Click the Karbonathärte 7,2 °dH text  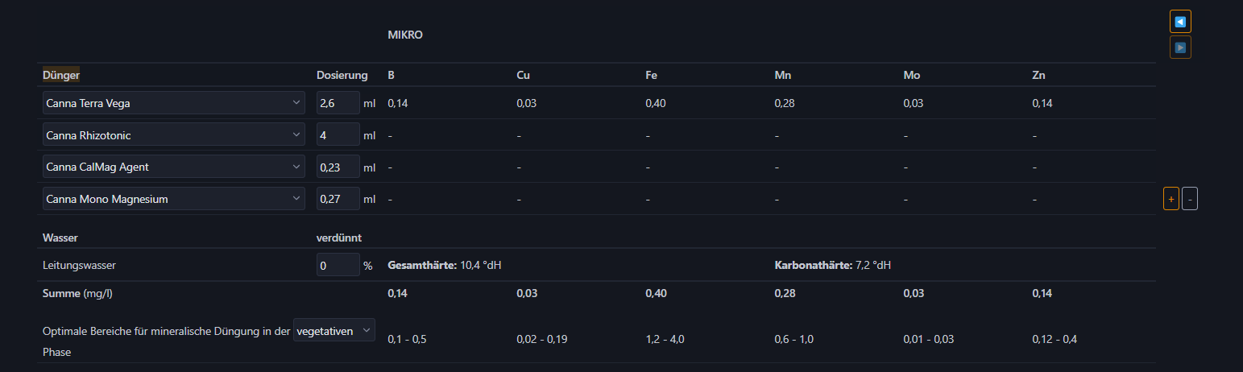point(832,264)
